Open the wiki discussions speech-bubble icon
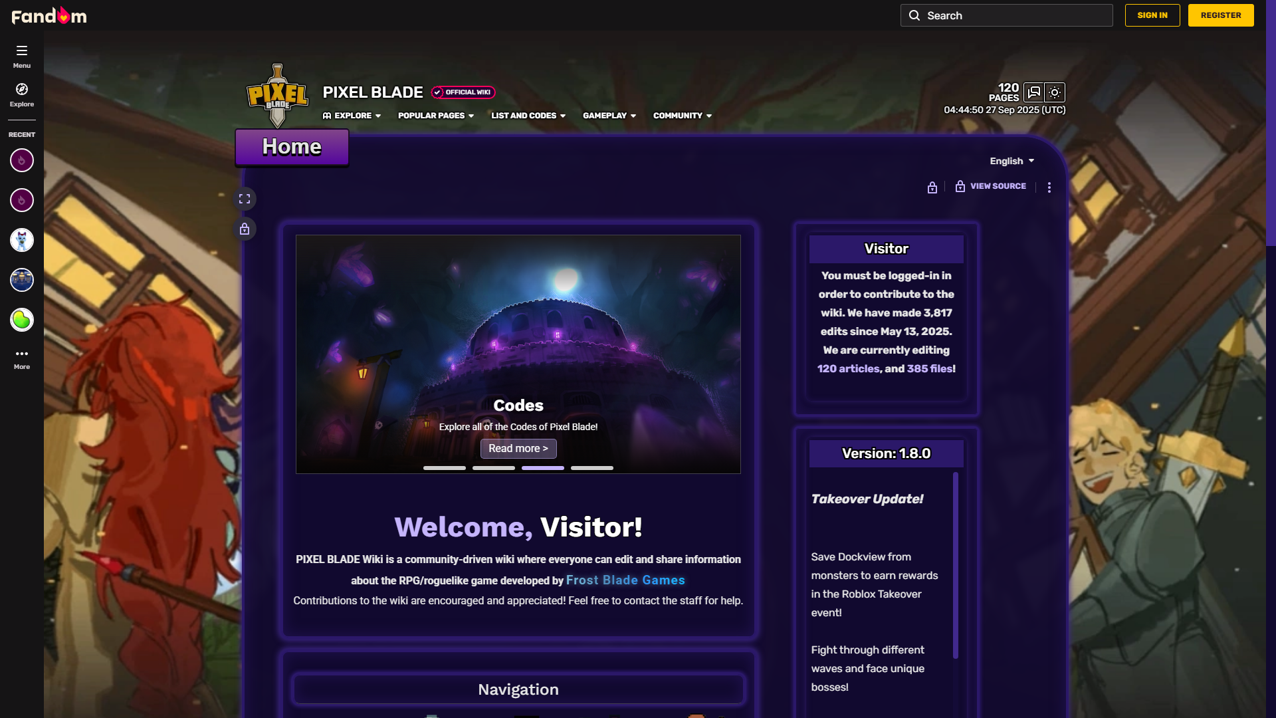Image resolution: width=1276 pixels, height=718 pixels. click(x=1033, y=92)
